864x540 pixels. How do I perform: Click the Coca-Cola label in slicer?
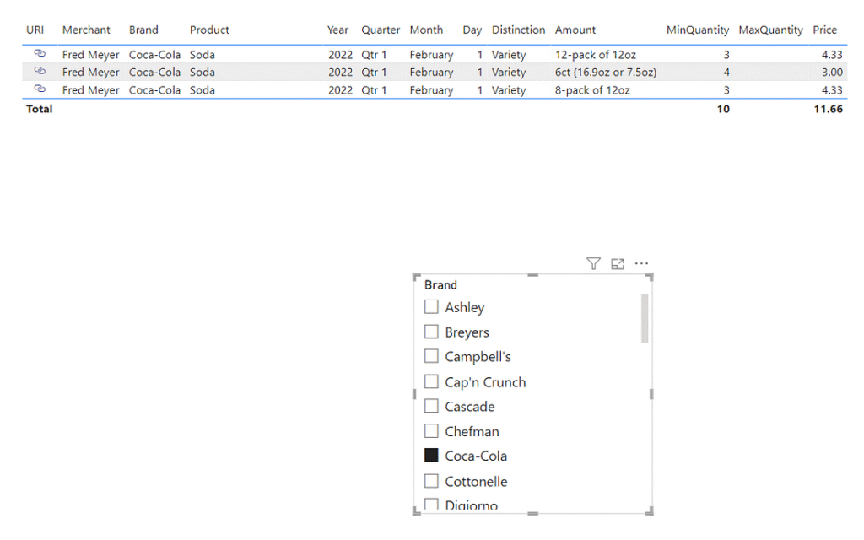click(x=476, y=456)
